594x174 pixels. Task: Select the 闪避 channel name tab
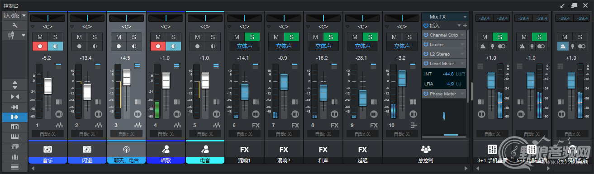click(87, 160)
